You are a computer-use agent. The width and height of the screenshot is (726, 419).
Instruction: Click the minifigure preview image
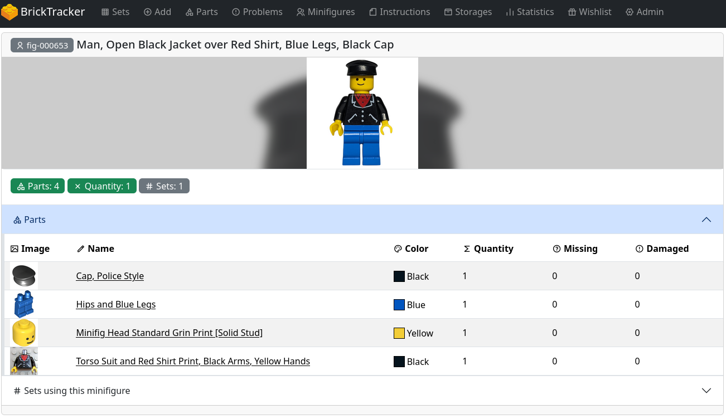362,113
